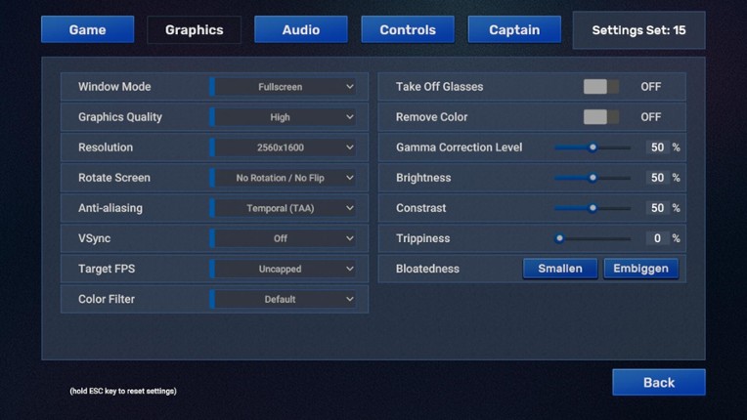Image resolution: width=747 pixels, height=420 pixels.
Task: Select the Captain tab
Action: 514,29
